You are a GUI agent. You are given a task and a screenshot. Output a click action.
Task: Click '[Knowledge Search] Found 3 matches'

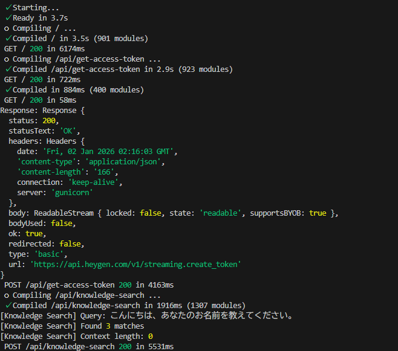[72, 326]
